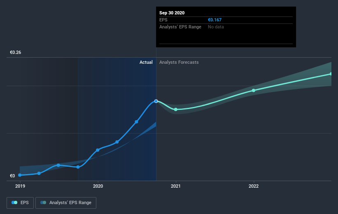The height and width of the screenshot is (214, 338).
Task: Click the 2021 x-axis label
Action: click(176, 186)
